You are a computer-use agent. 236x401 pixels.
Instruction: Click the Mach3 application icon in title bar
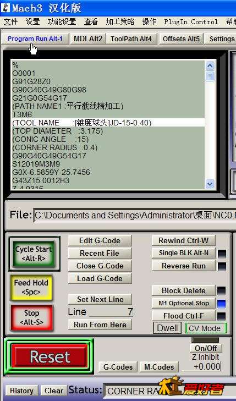pyautogui.click(x=5, y=8)
